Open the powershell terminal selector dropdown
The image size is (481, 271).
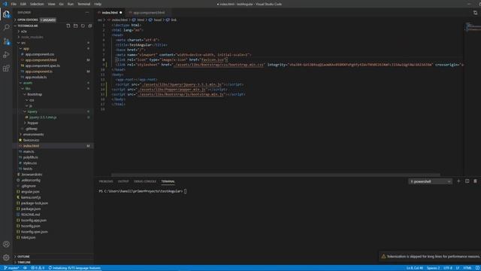click(430, 181)
